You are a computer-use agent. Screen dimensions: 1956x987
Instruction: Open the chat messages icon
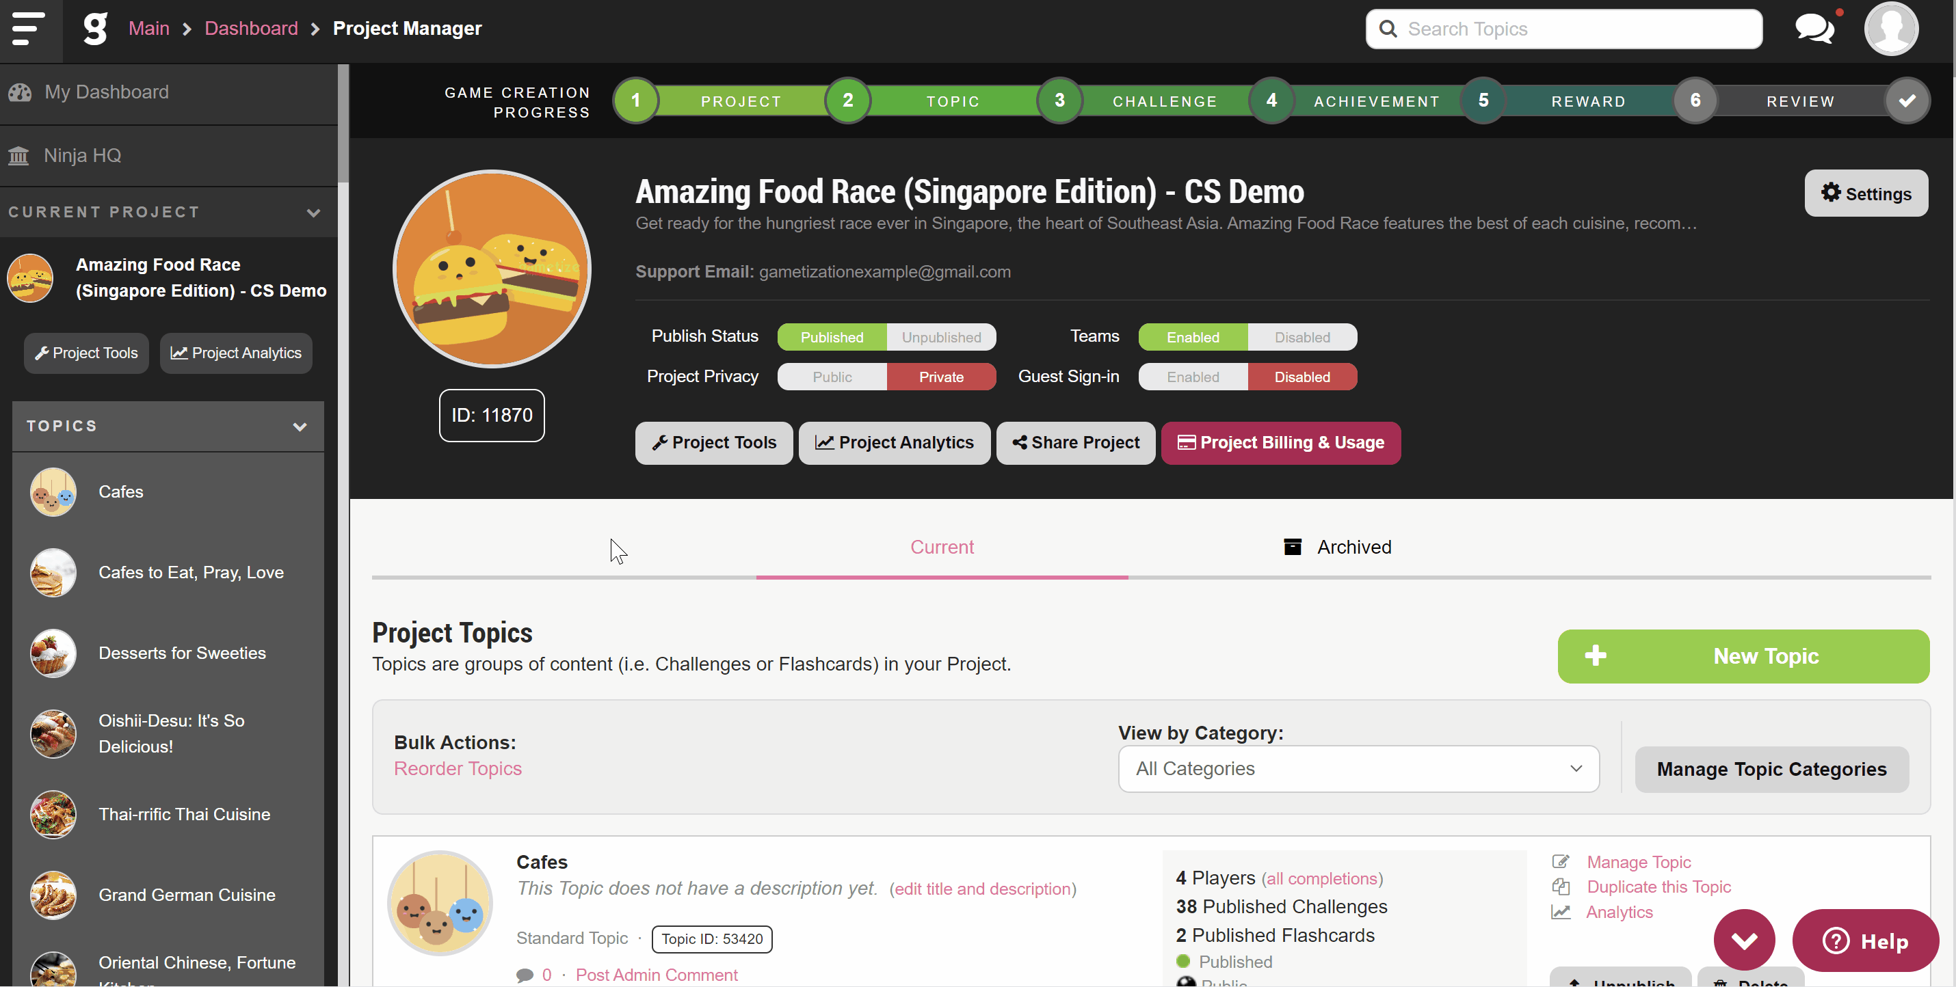1814,29
